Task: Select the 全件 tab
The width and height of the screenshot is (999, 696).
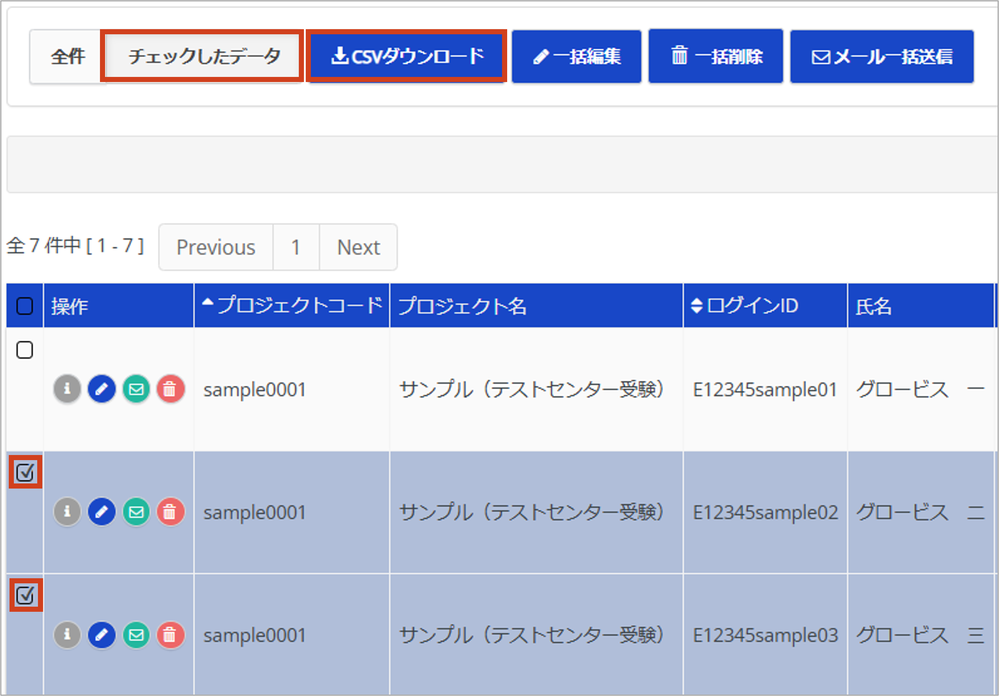Action: (x=68, y=57)
